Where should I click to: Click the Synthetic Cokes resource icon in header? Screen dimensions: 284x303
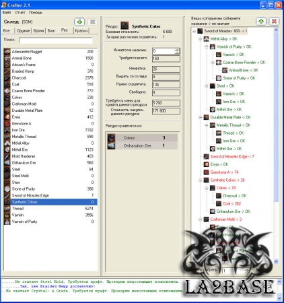point(125,26)
